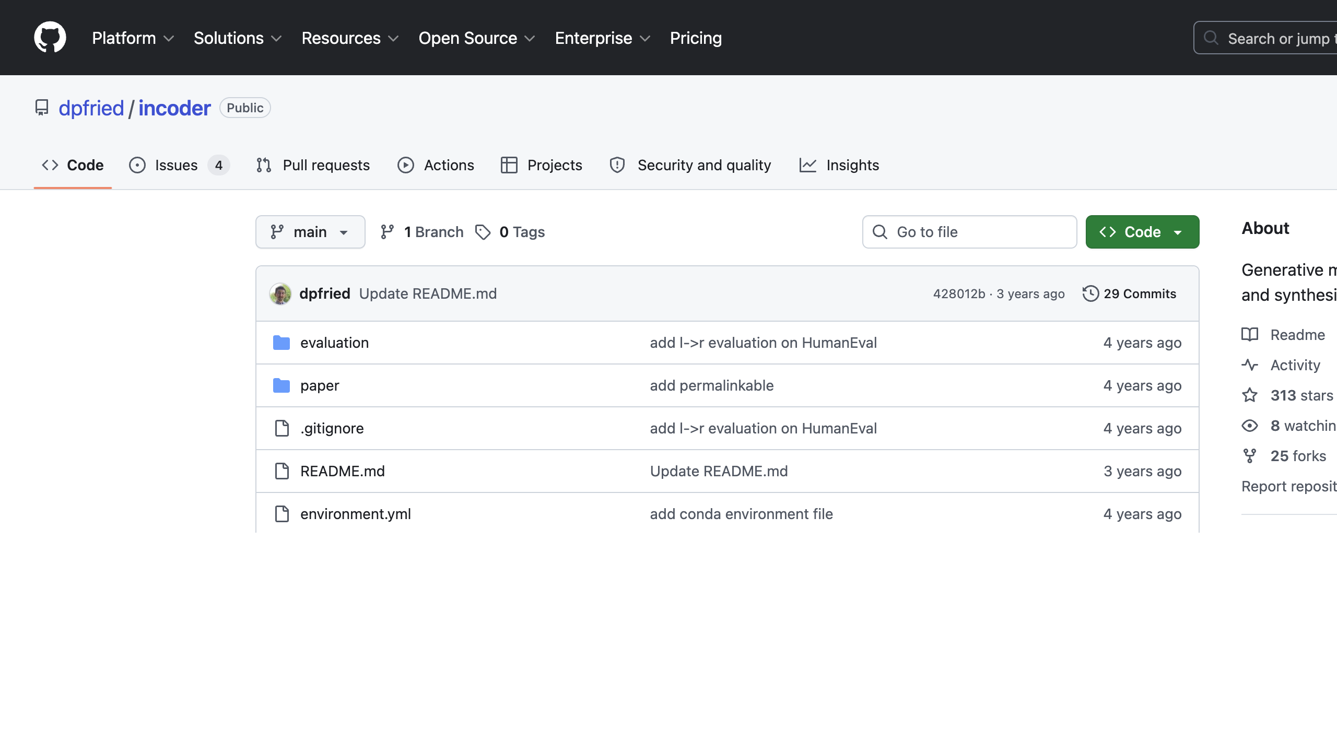Image resolution: width=1337 pixels, height=752 pixels.
Task: Switch to the Code tab
Action: [73, 165]
